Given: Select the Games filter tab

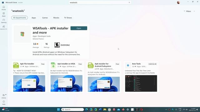Looking at the screenshot, I should tap(45, 18).
